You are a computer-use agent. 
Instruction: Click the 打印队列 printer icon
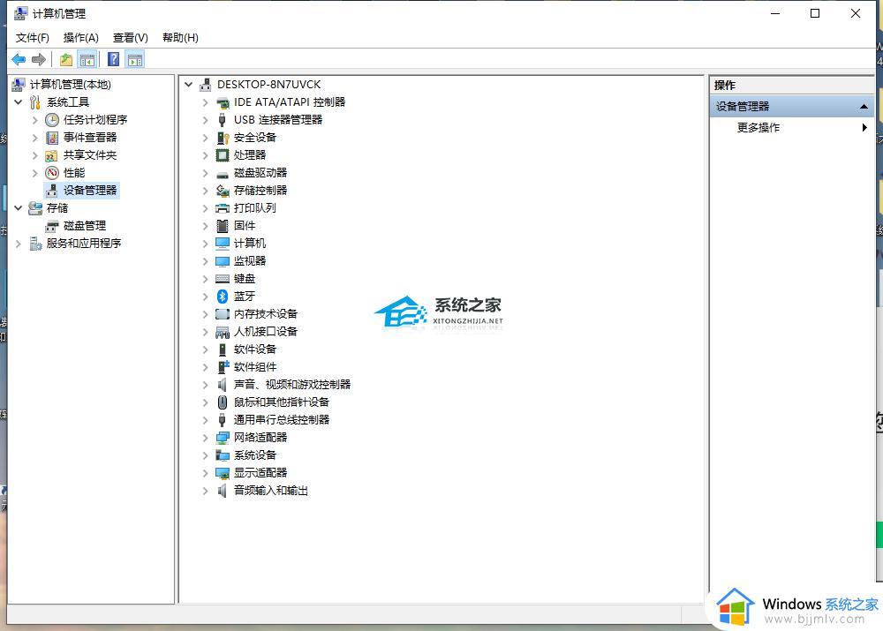point(223,208)
